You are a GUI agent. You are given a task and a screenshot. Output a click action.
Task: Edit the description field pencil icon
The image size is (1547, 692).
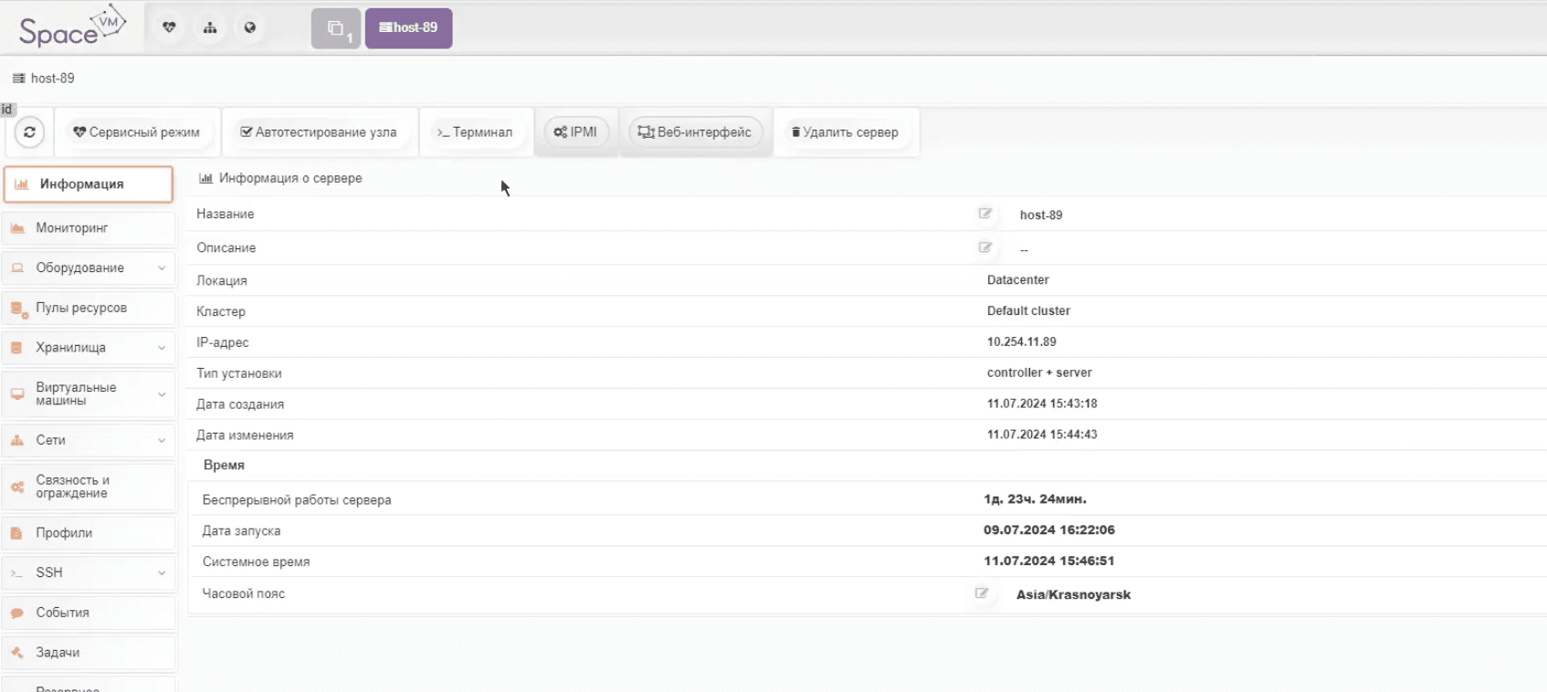click(984, 247)
